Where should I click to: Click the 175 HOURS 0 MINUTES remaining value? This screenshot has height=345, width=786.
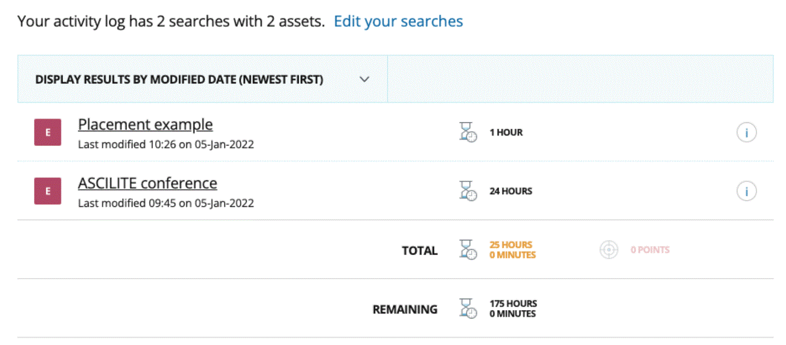tap(513, 309)
